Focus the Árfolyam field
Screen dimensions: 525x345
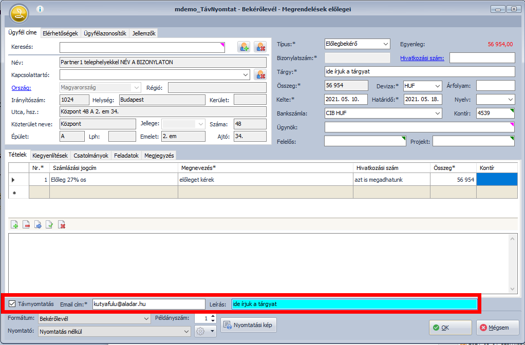tap(496, 86)
